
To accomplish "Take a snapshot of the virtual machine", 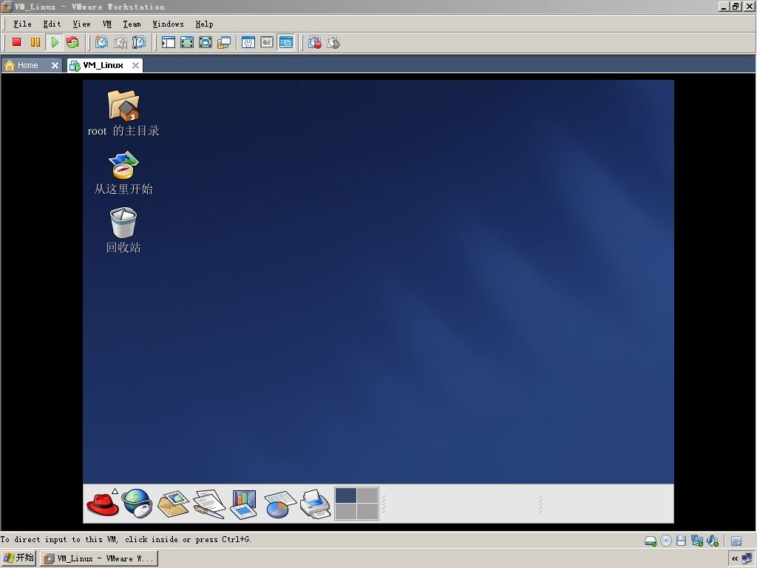I will click(x=101, y=42).
